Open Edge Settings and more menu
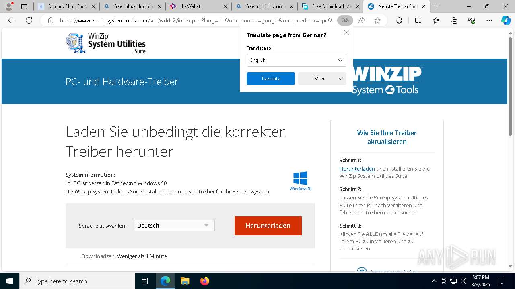Screen dimensions: 515x289 [x=489, y=20]
